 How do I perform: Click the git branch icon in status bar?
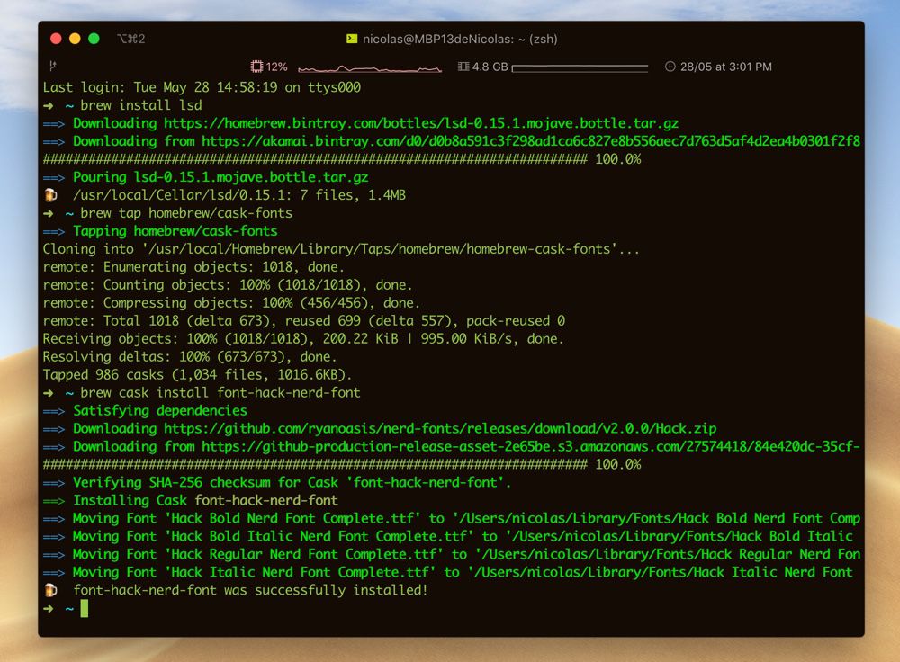coord(53,66)
